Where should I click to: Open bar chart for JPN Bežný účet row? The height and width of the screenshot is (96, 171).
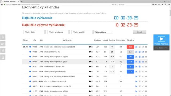(136, 47)
